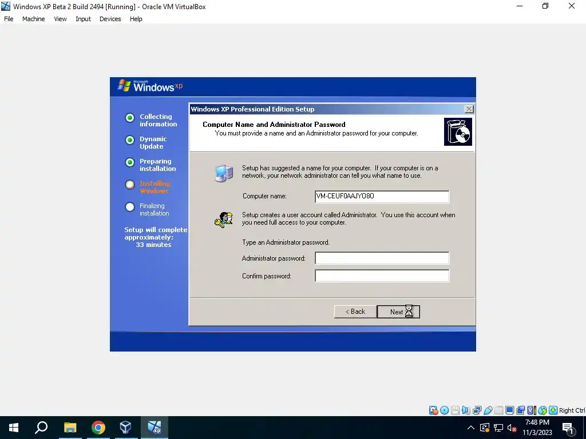
Task: Click the floppy disk status icon
Action: (x=455, y=410)
